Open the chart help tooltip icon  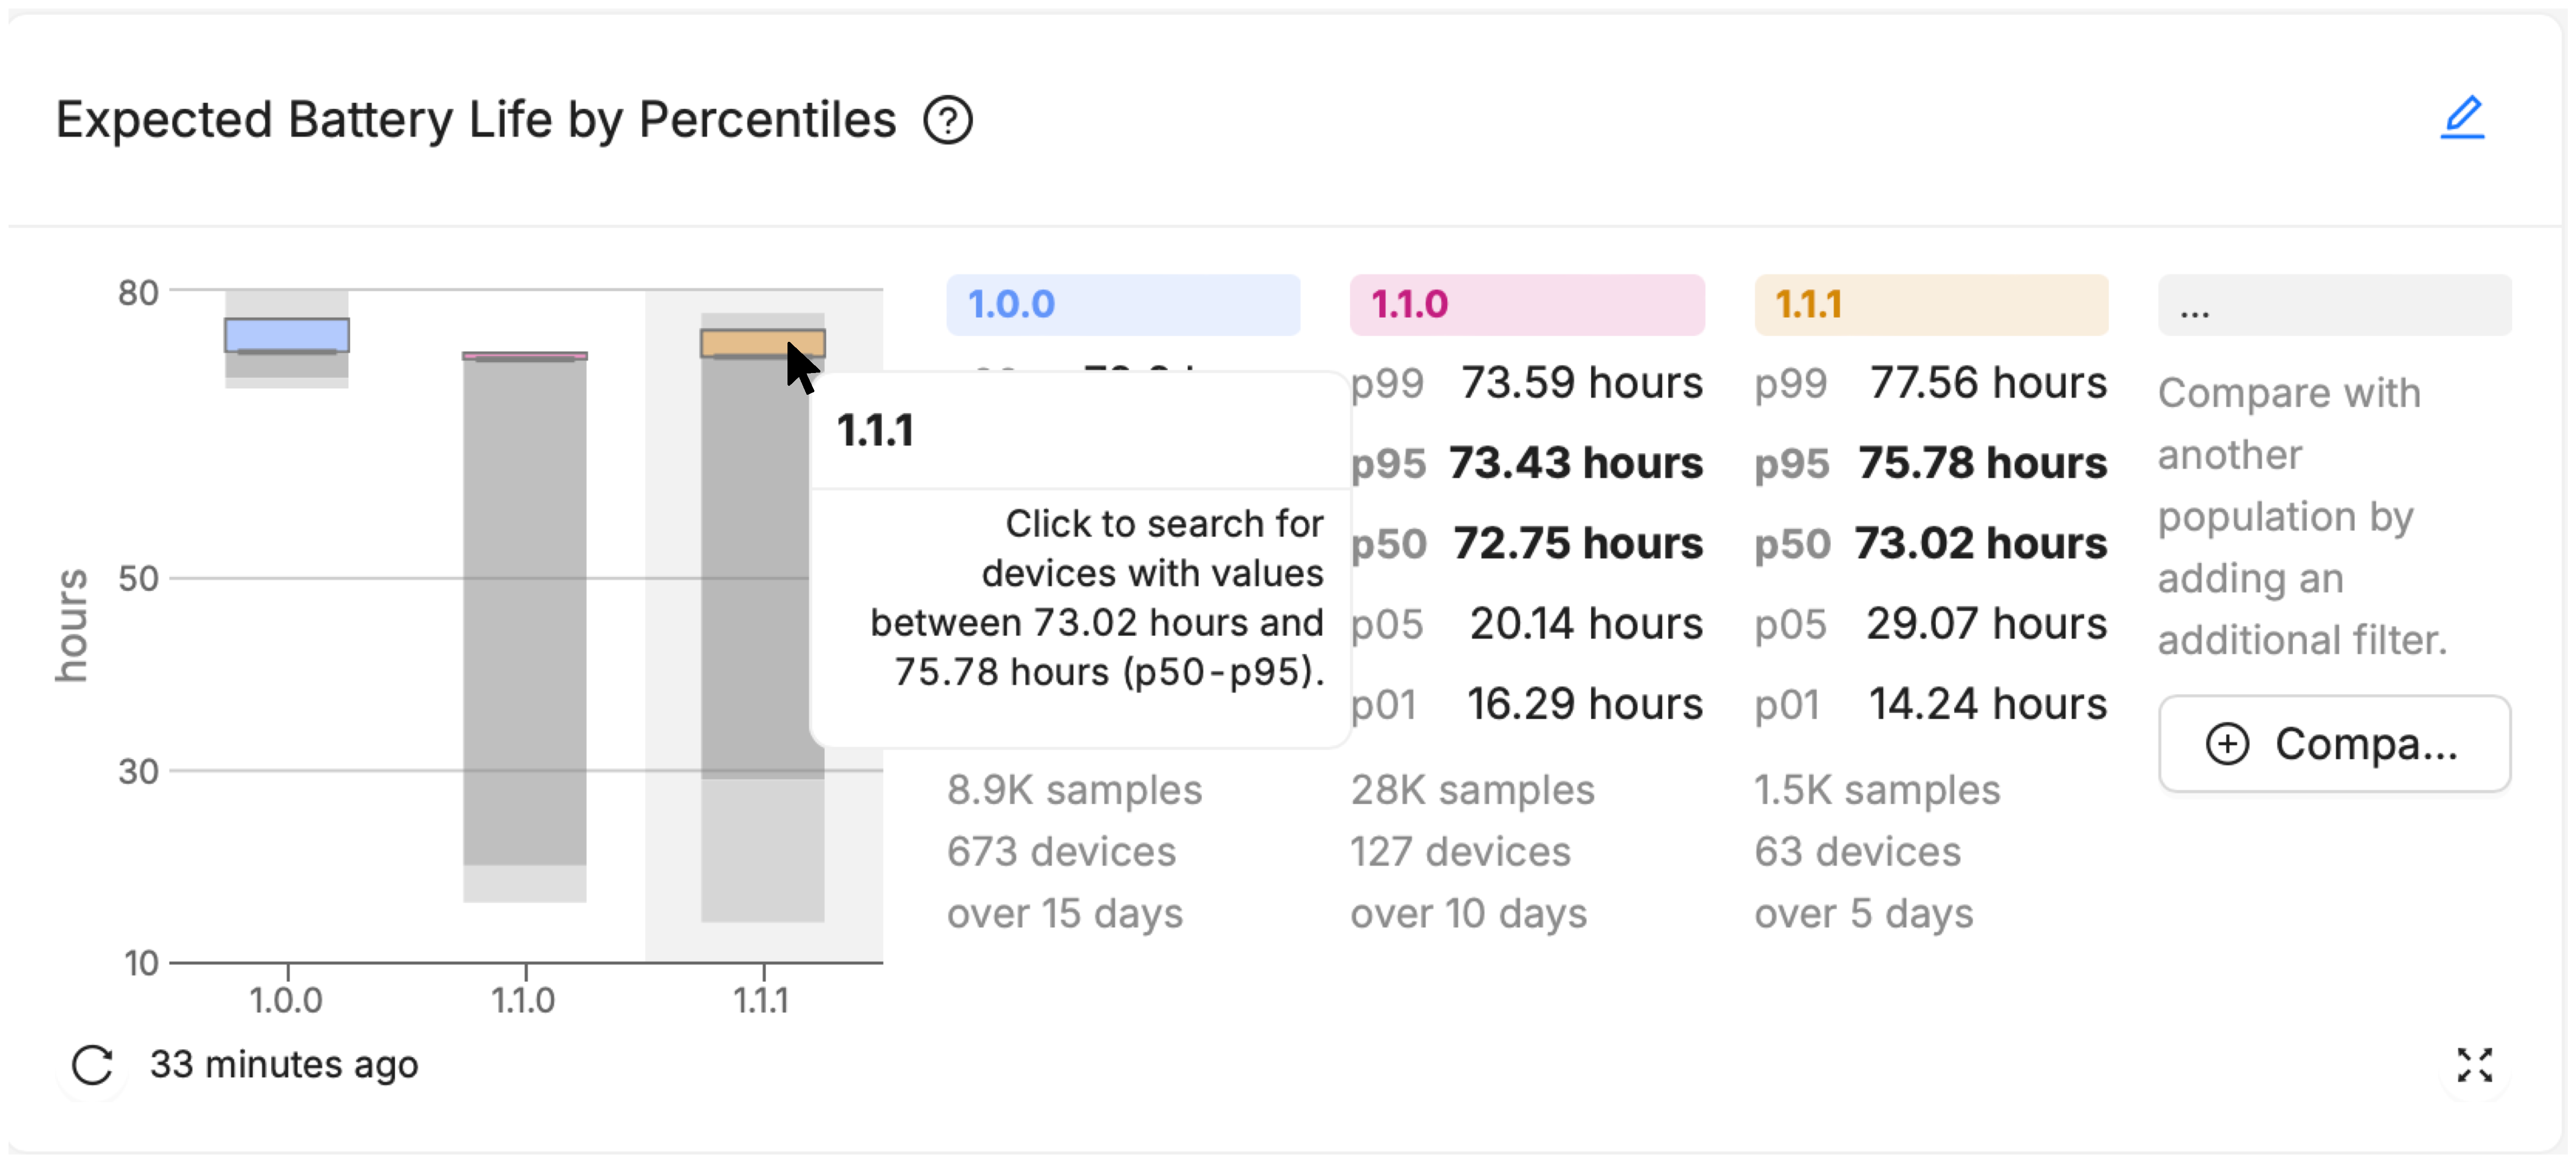pyautogui.click(x=947, y=119)
